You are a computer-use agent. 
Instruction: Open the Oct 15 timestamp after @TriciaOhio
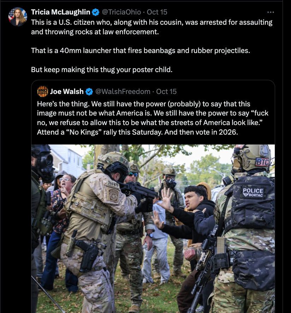coord(157,12)
